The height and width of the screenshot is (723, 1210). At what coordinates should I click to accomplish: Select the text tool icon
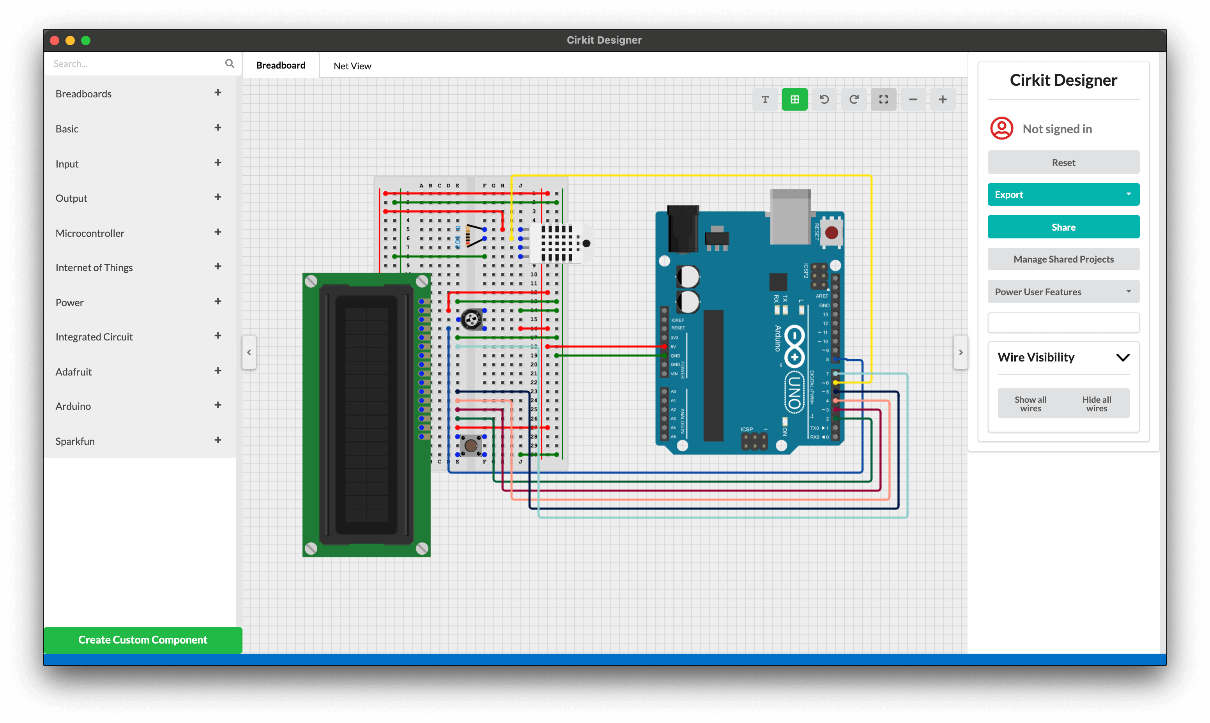coord(765,99)
